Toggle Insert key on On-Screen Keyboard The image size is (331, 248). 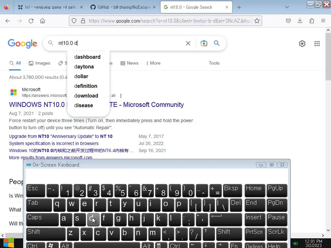[x=255, y=220]
